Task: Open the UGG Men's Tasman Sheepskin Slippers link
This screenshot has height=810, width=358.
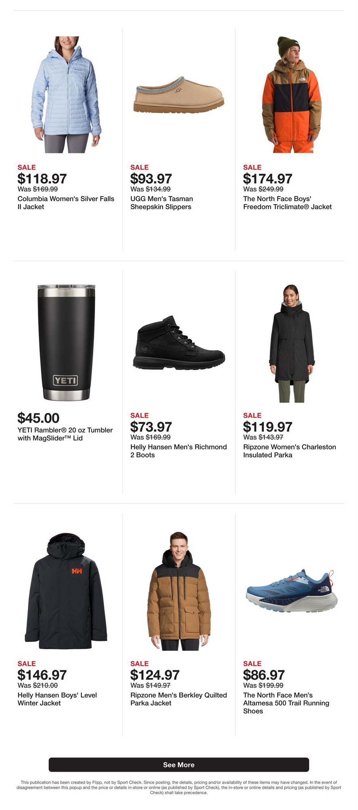Action: (162, 203)
